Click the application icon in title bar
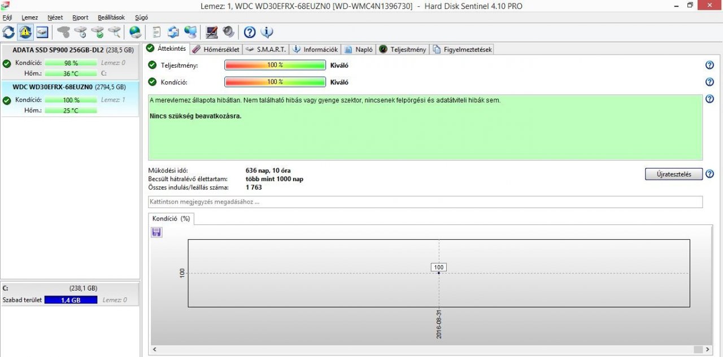Image resolution: width=723 pixels, height=357 pixels. pos(5,5)
